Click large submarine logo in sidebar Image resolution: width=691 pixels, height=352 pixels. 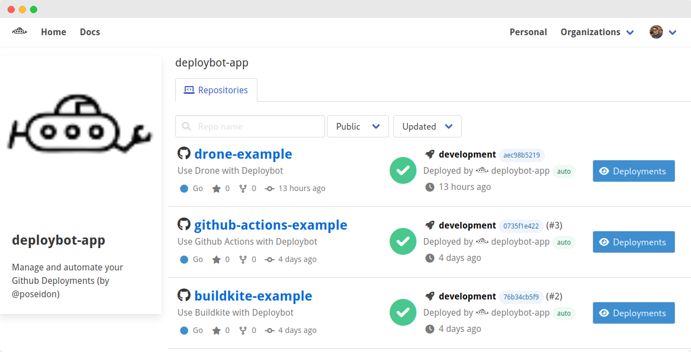pos(79,123)
